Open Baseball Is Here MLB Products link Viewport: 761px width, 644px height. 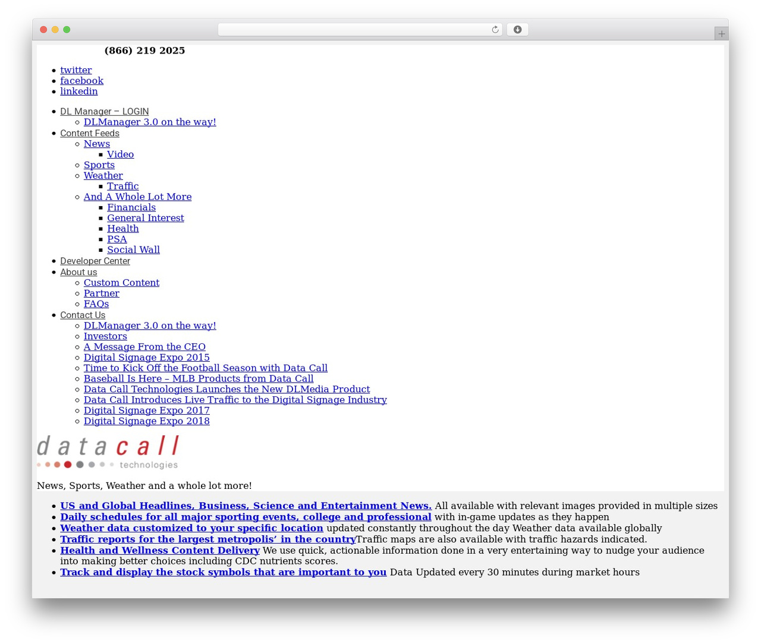click(x=199, y=380)
